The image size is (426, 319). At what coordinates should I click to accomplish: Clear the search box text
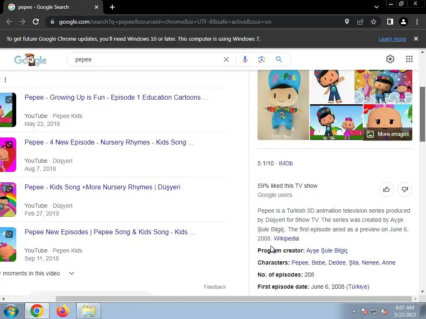pos(226,59)
